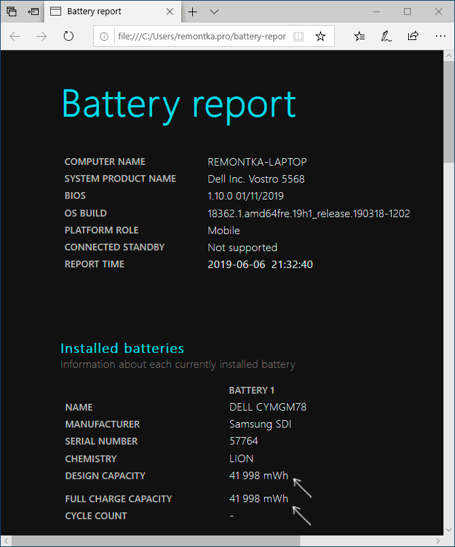This screenshot has width=455, height=547.
Task: Open a new tab with plus button
Action: tap(193, 12)
